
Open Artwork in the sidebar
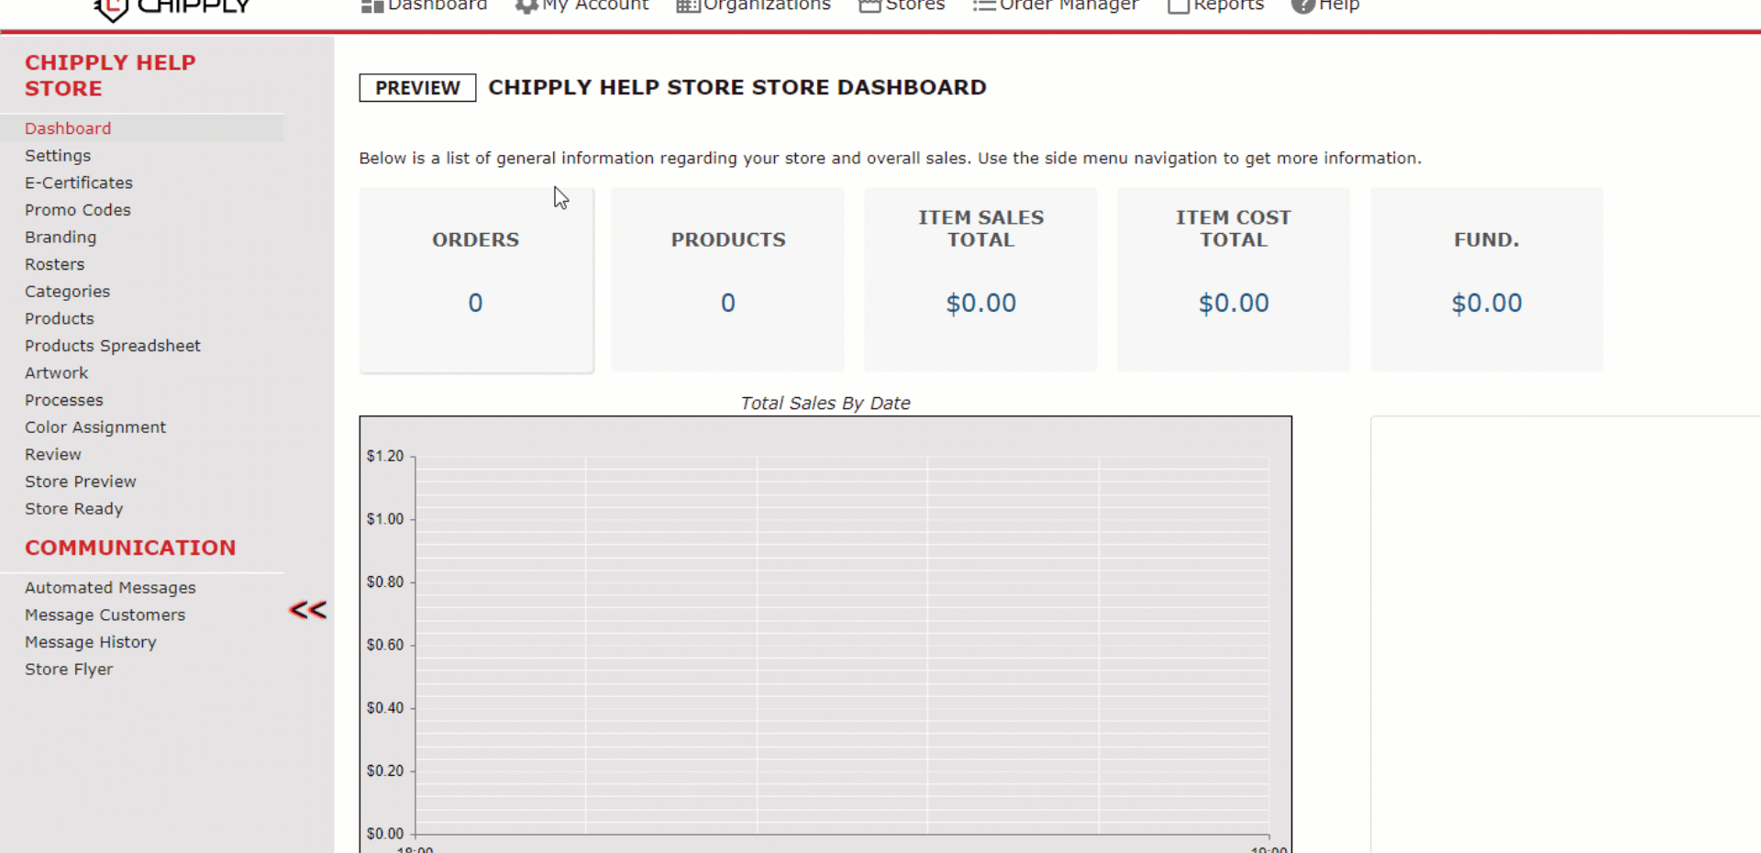[x=57, y=373]
